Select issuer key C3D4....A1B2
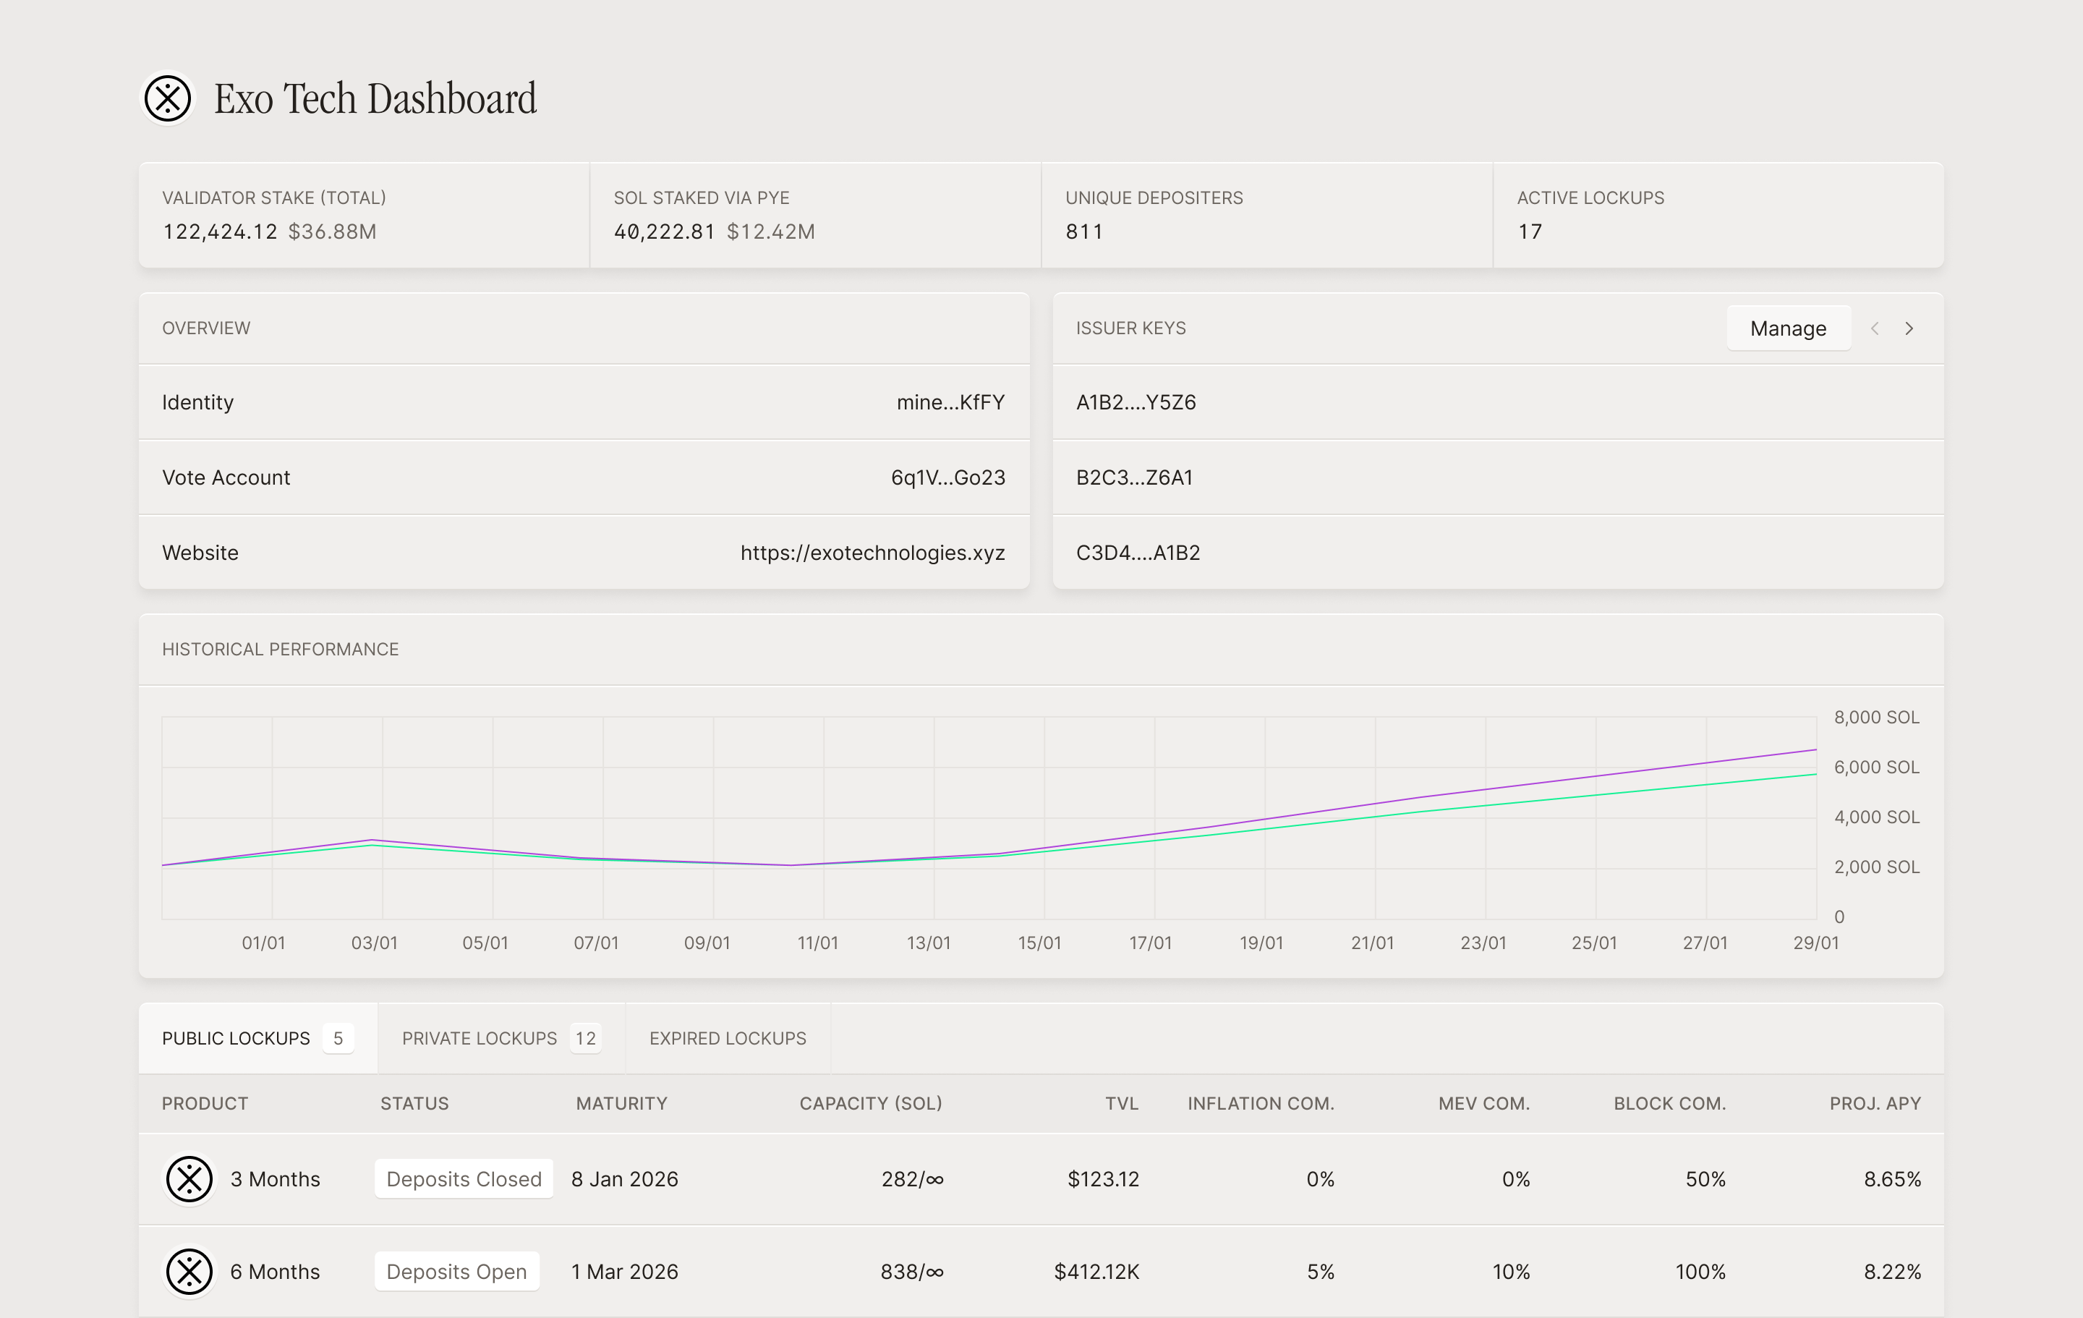The image size is (2083, 1318). tap(1138, 552)
